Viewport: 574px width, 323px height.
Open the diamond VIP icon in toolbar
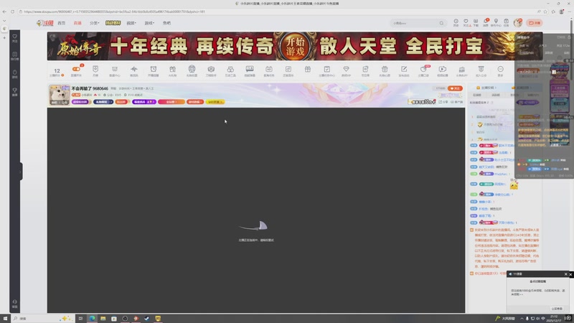point(346,70)
